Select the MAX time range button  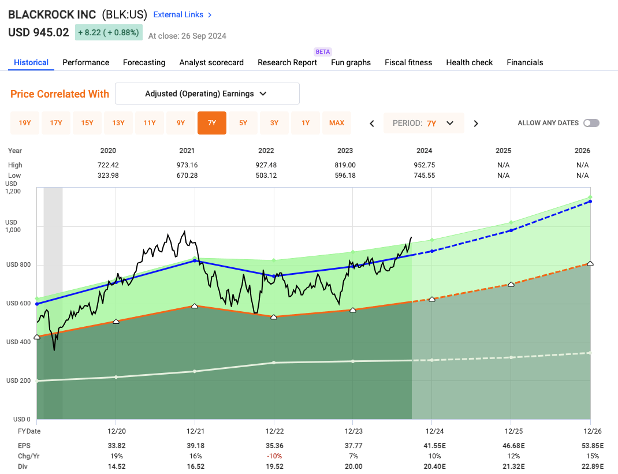(337, 123)
